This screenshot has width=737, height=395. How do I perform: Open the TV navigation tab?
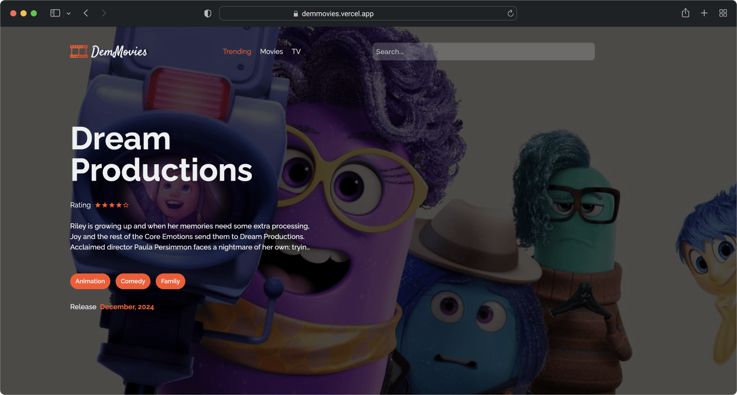pyautogui.click(x=296, y=52)
